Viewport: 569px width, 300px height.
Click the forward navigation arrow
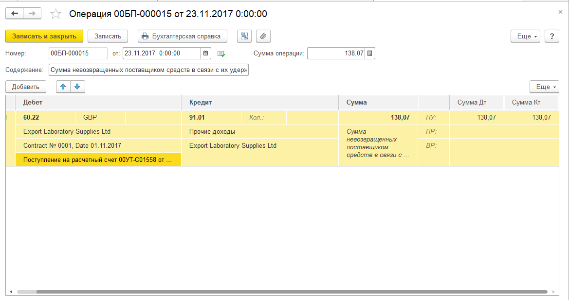click(32, 14)
